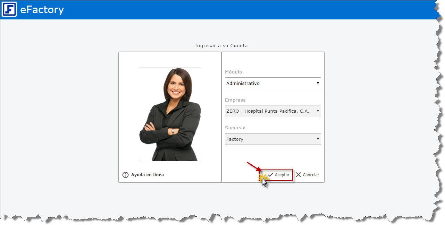Click the Módulo field label
Screen dimensions: 445x225
234,72
